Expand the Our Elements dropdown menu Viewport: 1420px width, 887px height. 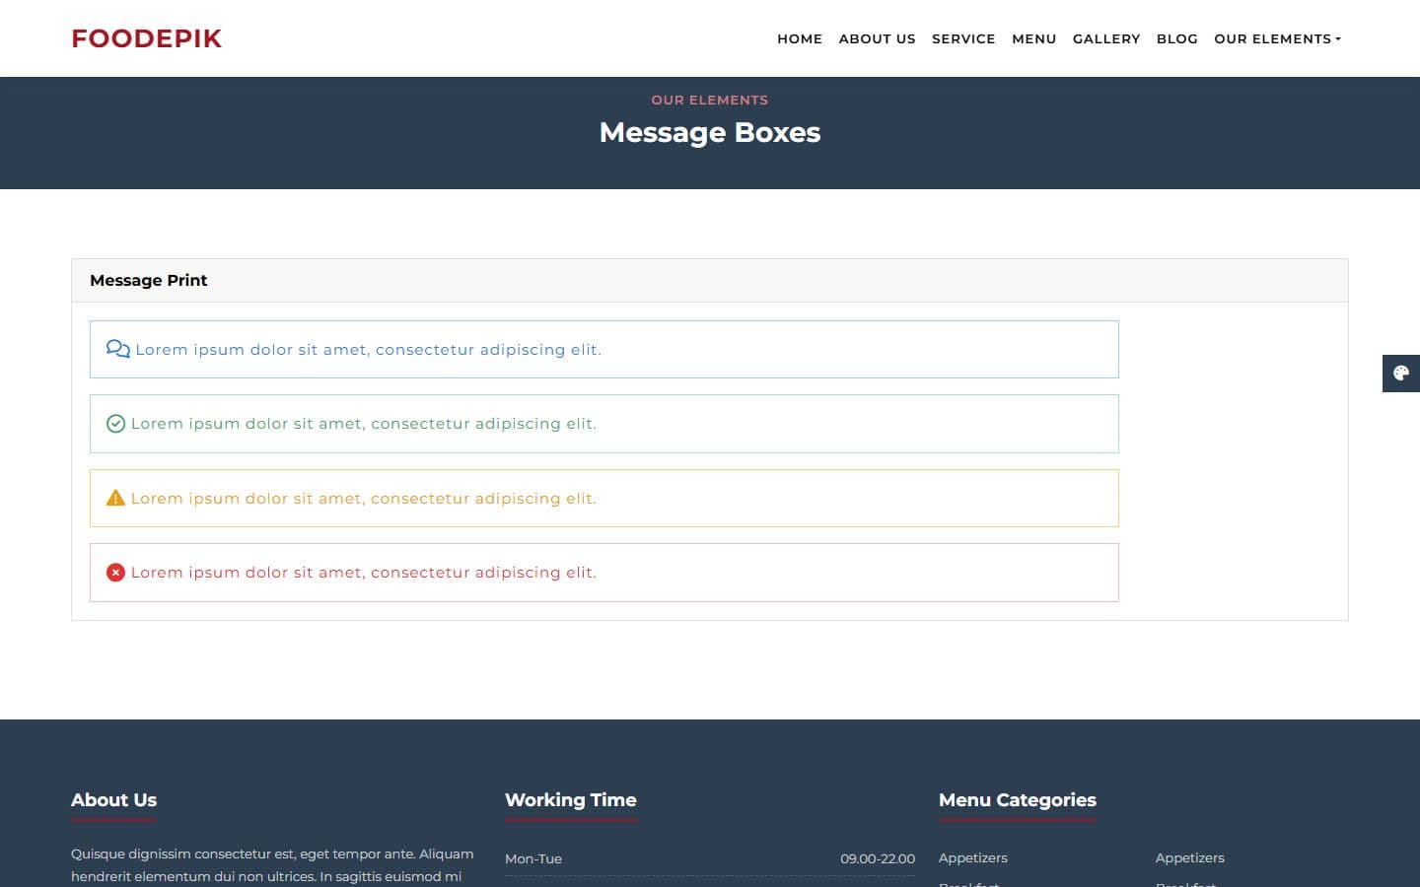(1277, 38)
